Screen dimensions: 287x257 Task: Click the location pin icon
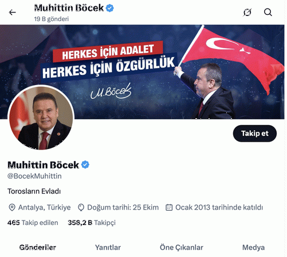point(12,207)
